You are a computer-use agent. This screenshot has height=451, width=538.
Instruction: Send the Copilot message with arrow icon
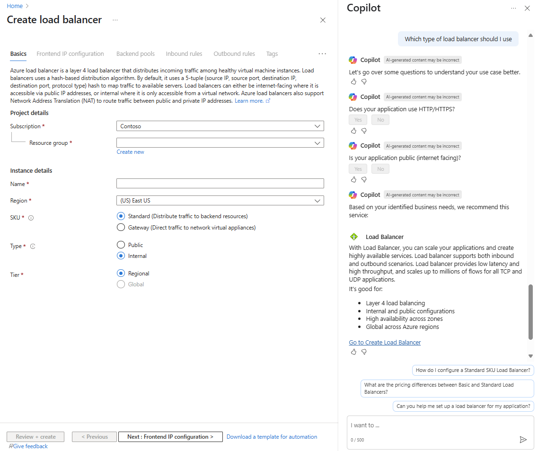coord(523,440)
